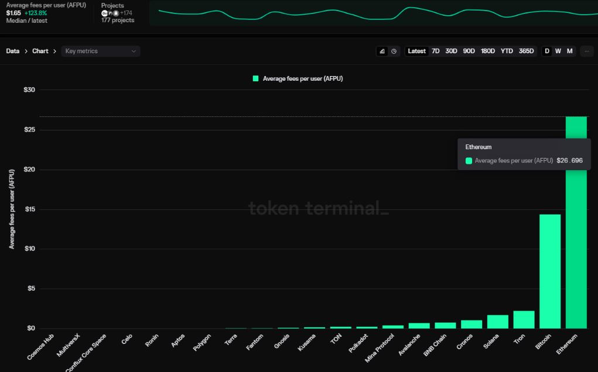Click chevron after Chart breadcrumb
Screen dimensions: 598x372
coord(54,51)
